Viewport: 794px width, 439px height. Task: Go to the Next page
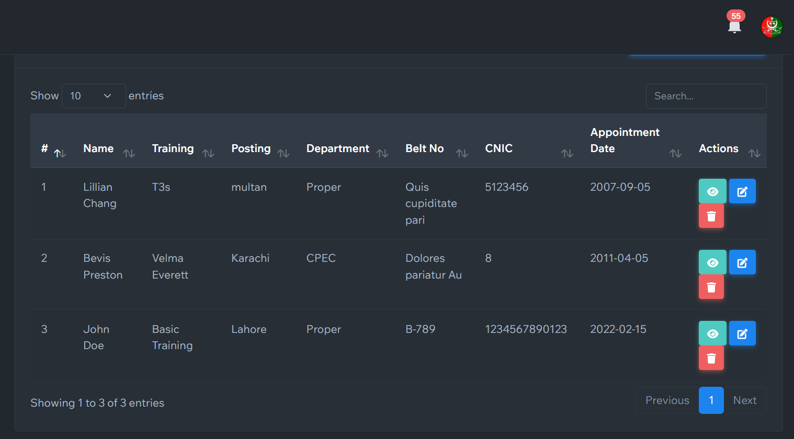coord(745,400)
